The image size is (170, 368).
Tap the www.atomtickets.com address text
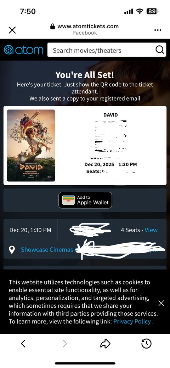pos(88,26)
